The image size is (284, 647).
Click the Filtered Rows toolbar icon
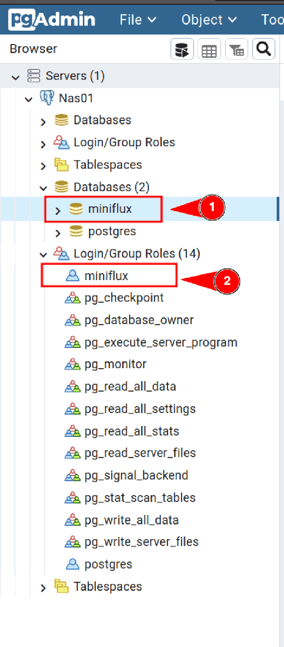236,50
